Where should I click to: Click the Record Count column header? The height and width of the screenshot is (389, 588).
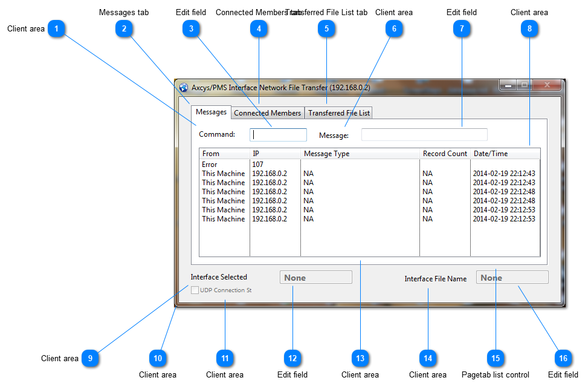445,154
